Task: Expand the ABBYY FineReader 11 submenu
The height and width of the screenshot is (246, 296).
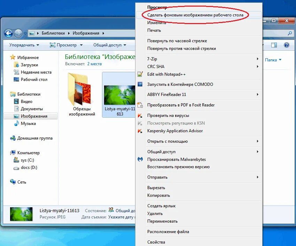Action: tap(199, 95)
